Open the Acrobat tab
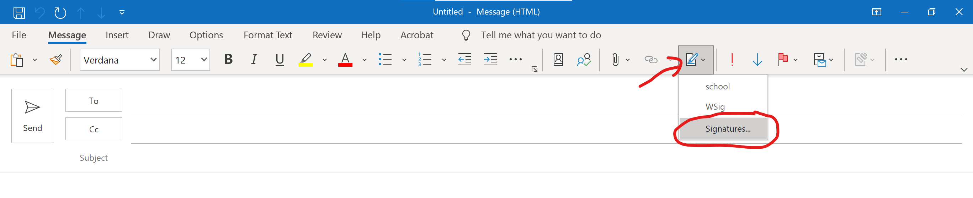The width and height of the screenshot is (973, 198). pos(417,35)
